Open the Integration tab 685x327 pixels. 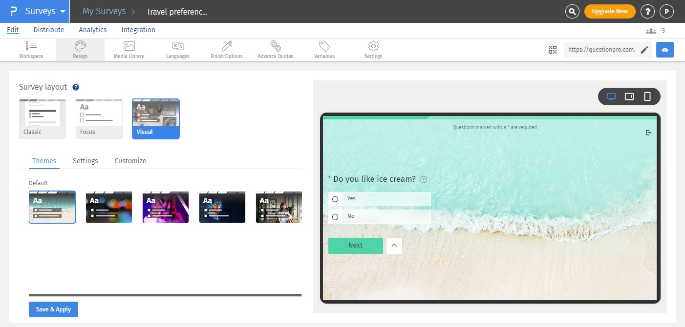[138, 30]
